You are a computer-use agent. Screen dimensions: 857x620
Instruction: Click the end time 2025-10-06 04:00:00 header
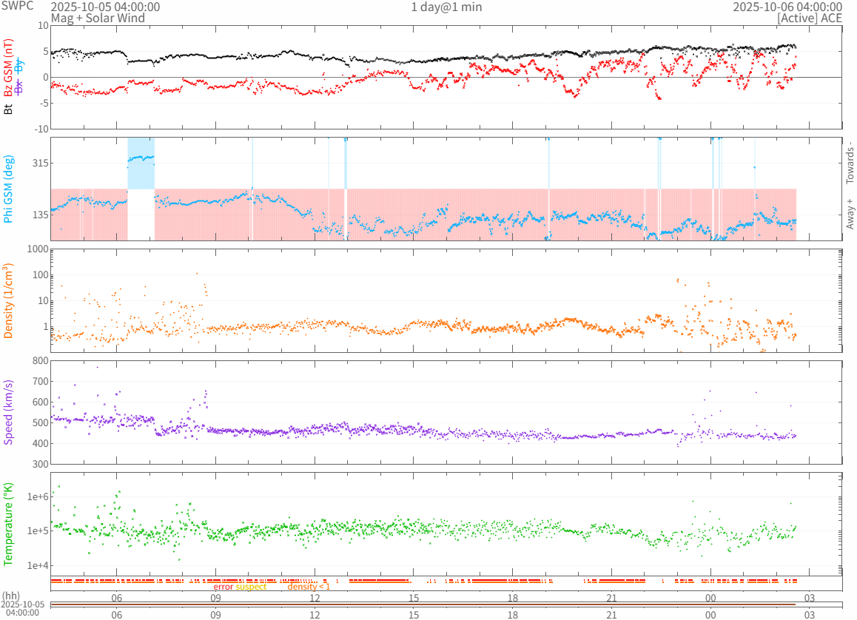[787, 7]
